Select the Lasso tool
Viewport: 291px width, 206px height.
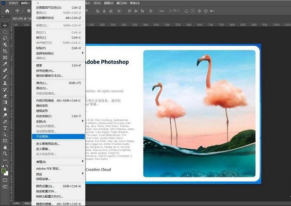tap(5, 38)
